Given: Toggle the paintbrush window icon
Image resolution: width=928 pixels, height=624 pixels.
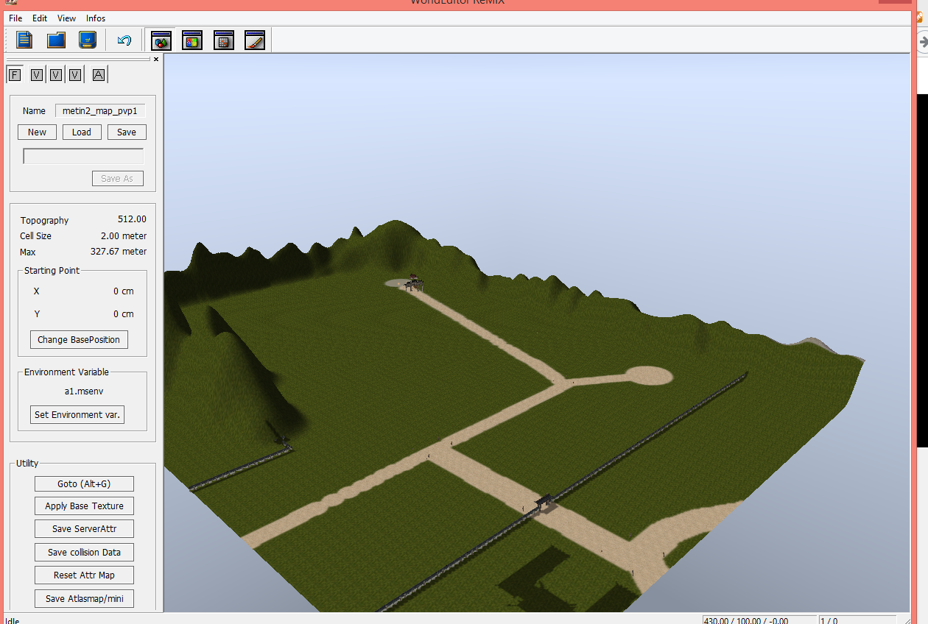Looking at the screenshot, I should (254, 40).
